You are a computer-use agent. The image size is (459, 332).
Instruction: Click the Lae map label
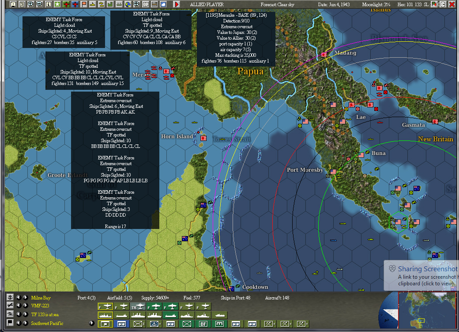(361, 117)
